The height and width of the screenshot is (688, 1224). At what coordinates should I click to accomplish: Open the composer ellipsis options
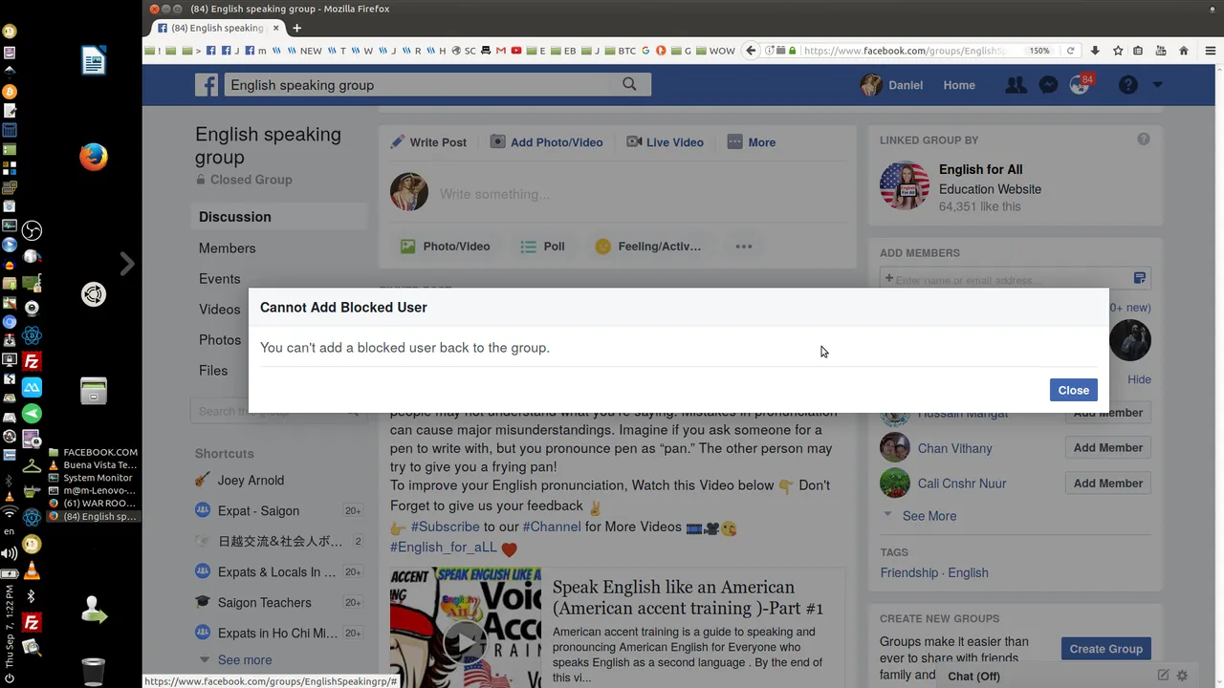(744, 247)
